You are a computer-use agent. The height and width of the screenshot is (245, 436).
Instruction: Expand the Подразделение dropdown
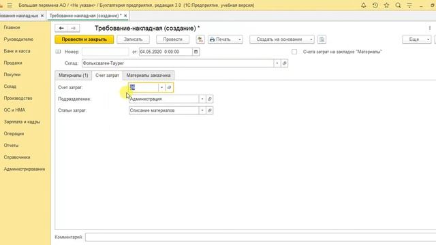coord(202,99)
